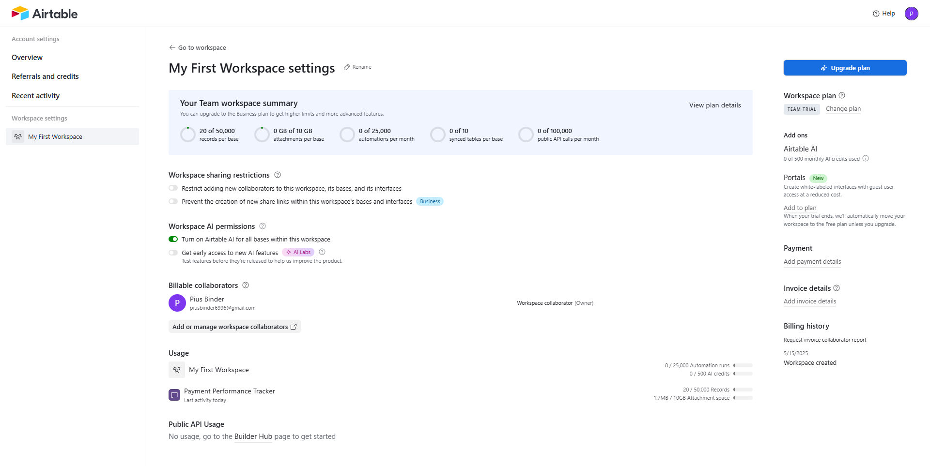Click the synced tables progress ring
The width and height of the screenshot is (930, 466).
pyautogui.click(x=438, y=135)
